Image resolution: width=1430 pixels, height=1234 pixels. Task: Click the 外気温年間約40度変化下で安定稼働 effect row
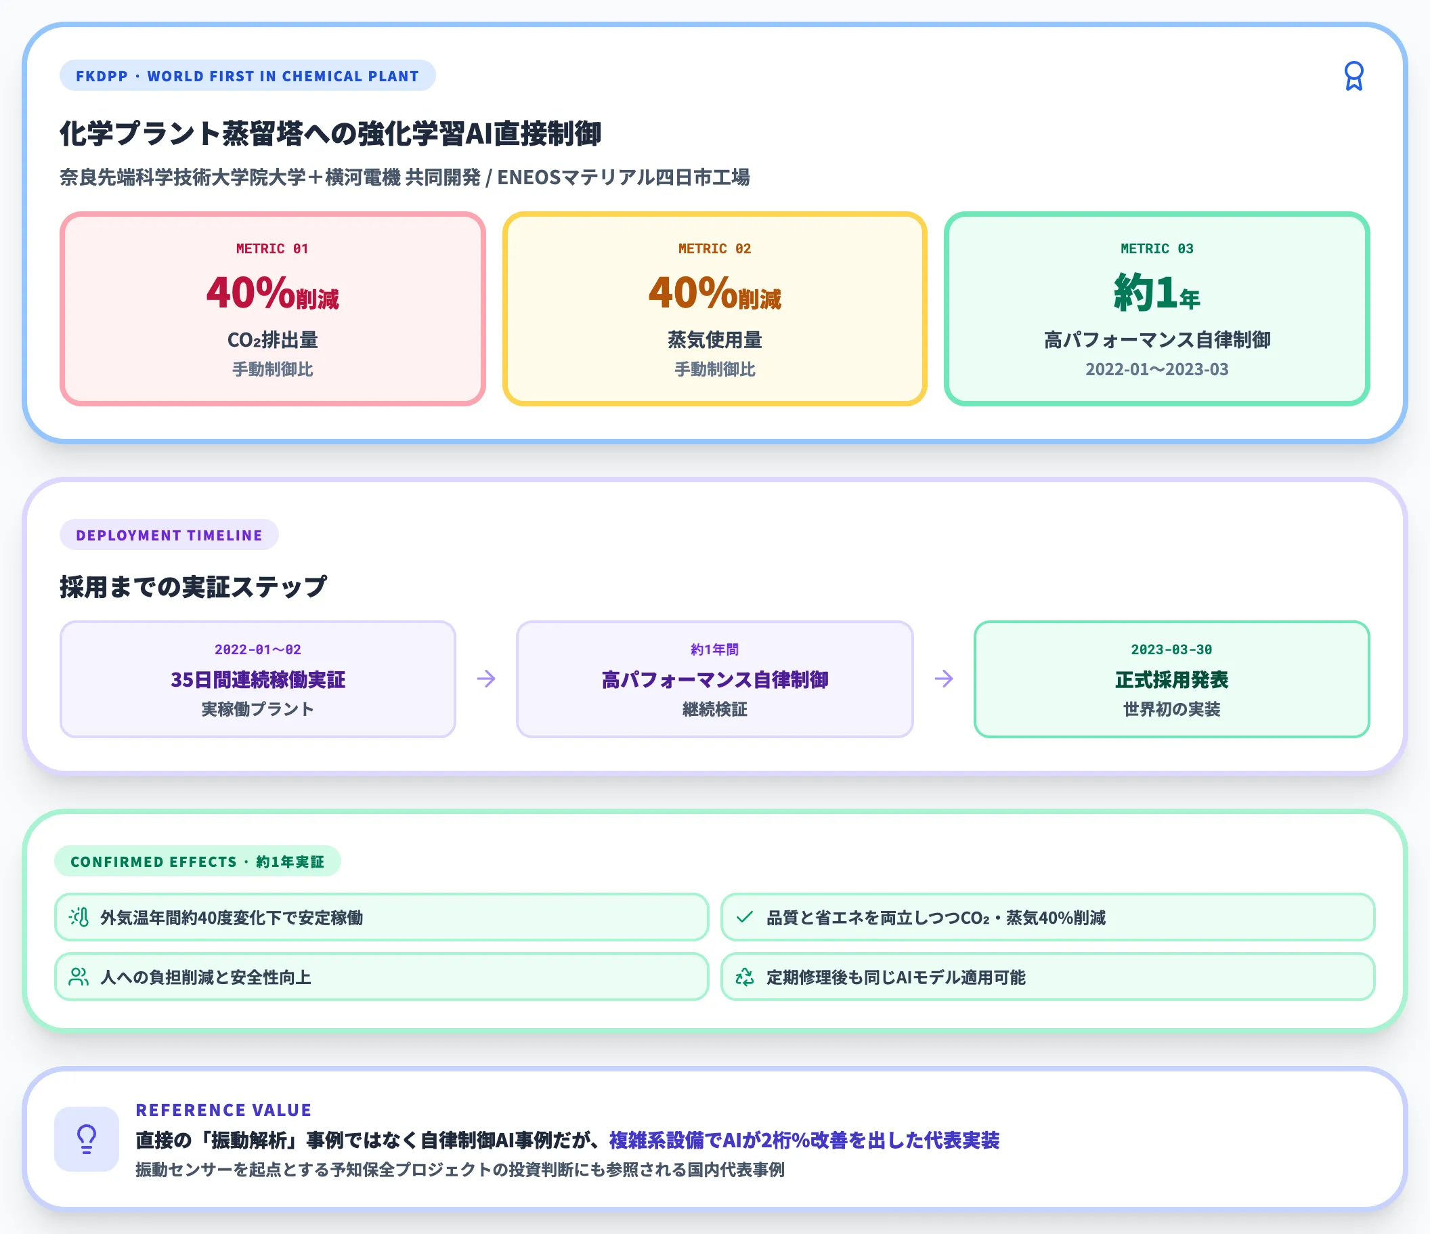click(x=382, y=917)
